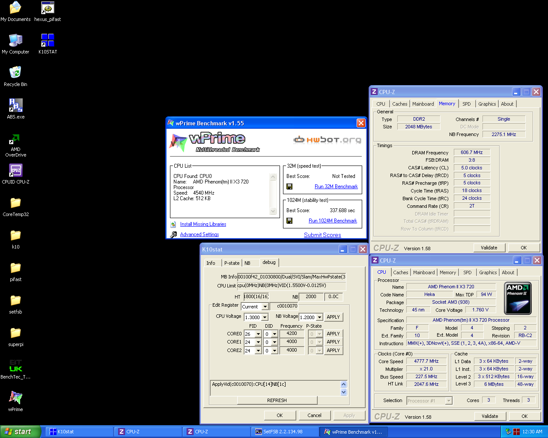Open the CPUID CPU-Z desktop shortcut

point(15,174)
